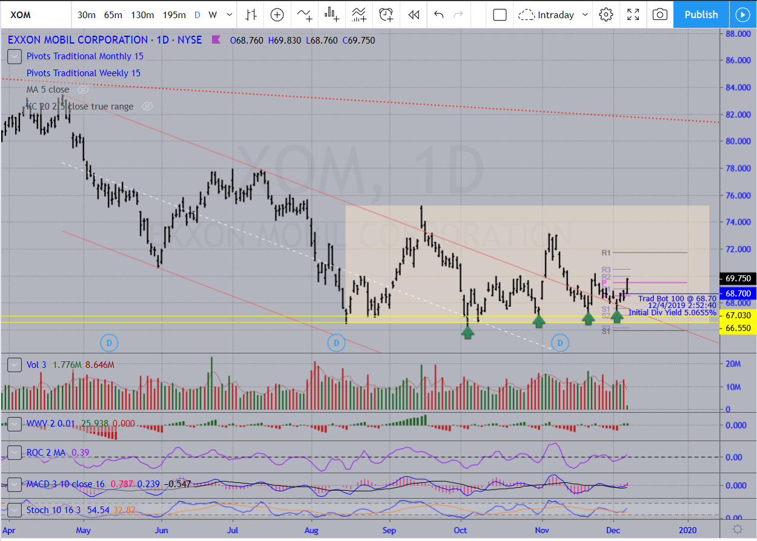Image resolution: width=757 pixels, height=541 pixels.
Task: Take a snapshot with the camera icon
Action: click(x=660, y=15)
